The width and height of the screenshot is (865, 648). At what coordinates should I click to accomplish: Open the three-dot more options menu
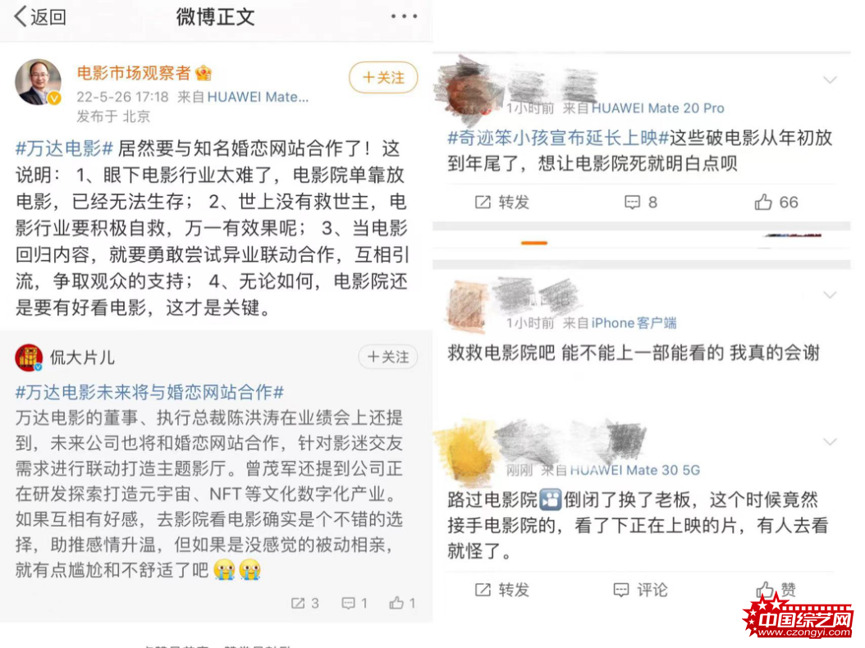coord(404,16)
